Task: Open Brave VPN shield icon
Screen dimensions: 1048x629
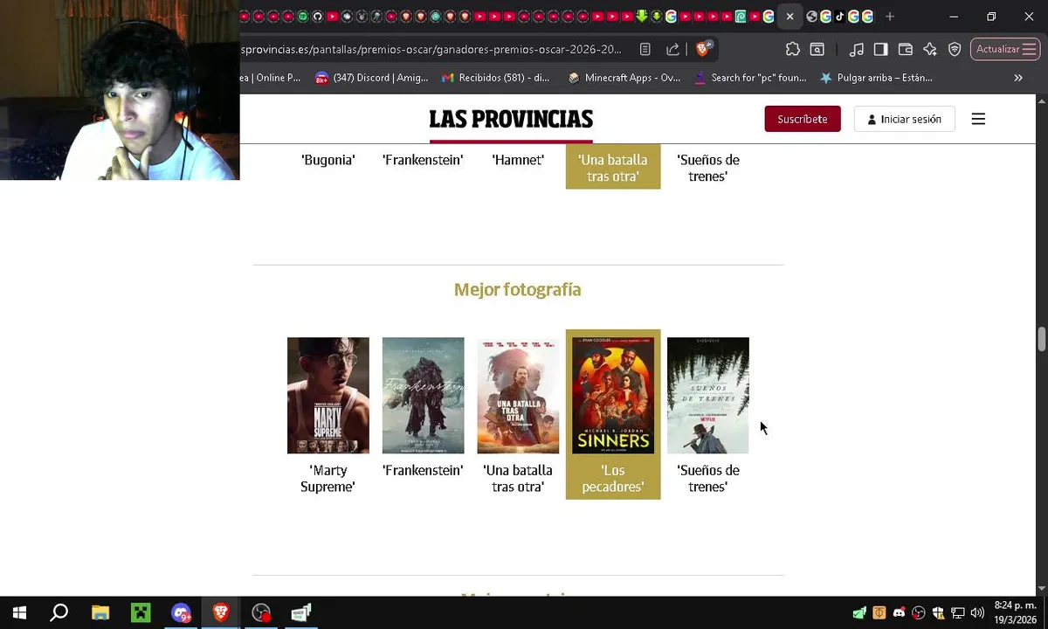Action: click(955, 50)
